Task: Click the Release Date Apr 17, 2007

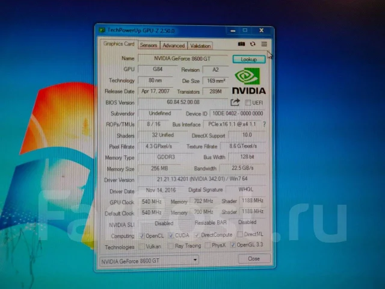Action: point(156,92)
